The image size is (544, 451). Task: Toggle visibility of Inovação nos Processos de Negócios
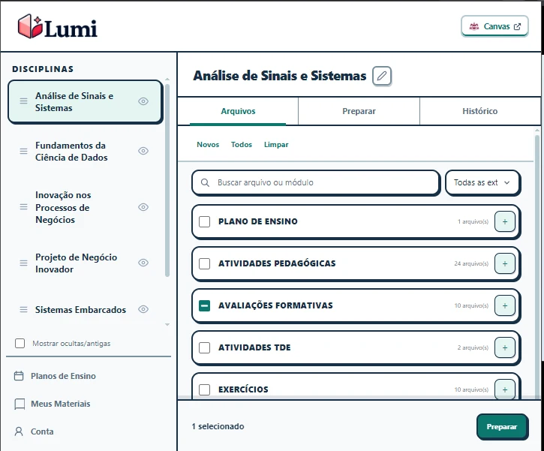pyautogui.click(x=143, y=207)
